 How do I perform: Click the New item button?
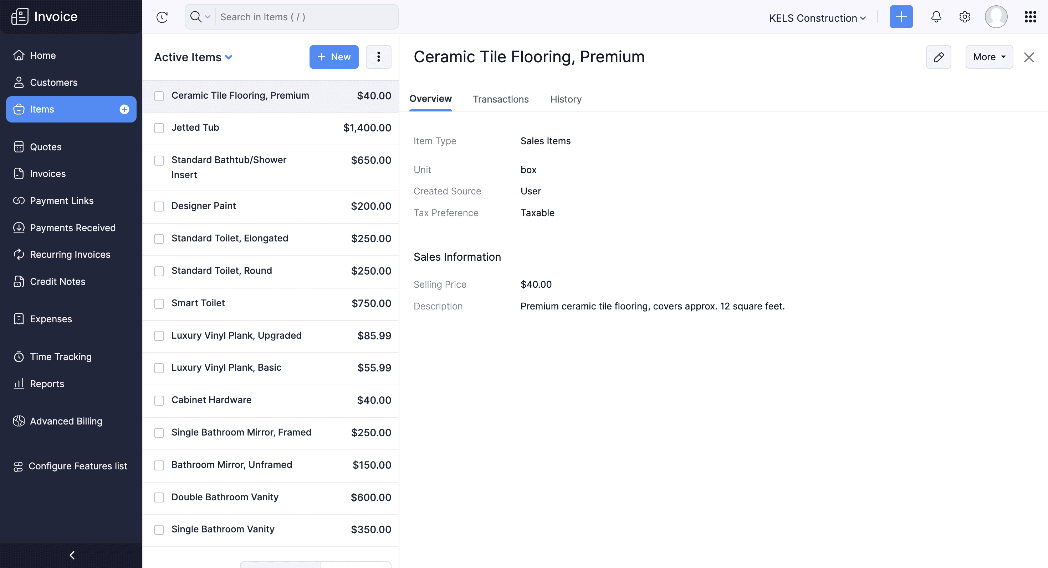click(334, 57)
